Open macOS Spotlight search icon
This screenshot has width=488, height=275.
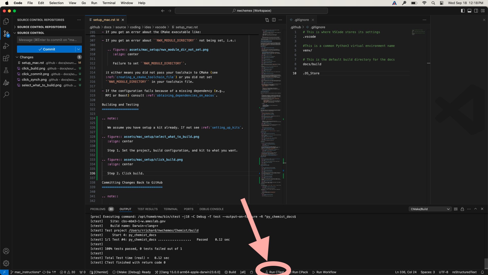pyautogui.click(x=433, y=3)
